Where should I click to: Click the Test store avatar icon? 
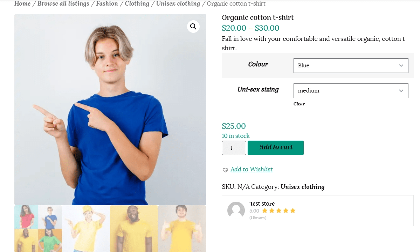click(236, 210)
